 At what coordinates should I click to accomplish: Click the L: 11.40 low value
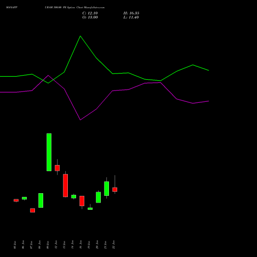[131, 17]
